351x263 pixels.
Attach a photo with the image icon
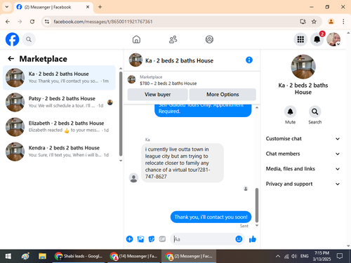tap(140, 239)
